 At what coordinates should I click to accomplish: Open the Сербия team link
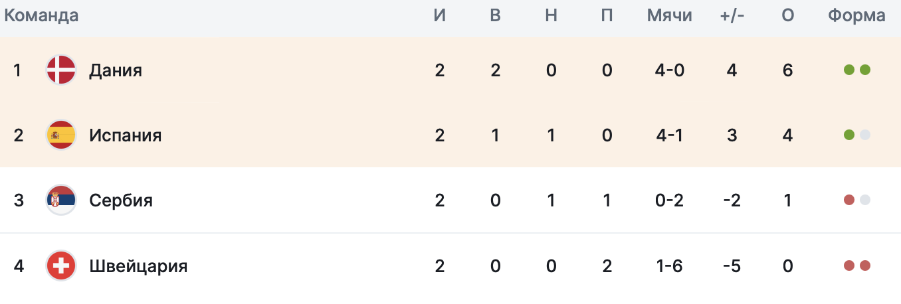coord(121,200)
